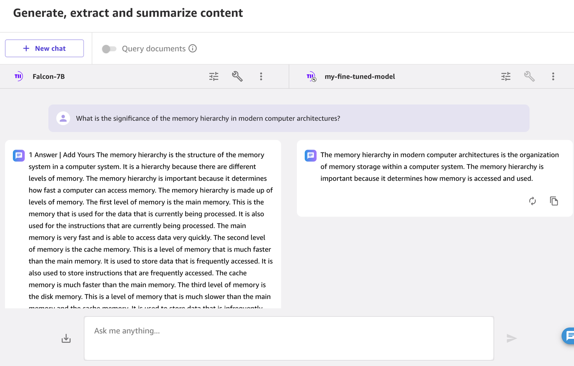Open my-fine-tuned-model three-dot options menu
Screen dimensions: 574x366
[x=553, y=76]
